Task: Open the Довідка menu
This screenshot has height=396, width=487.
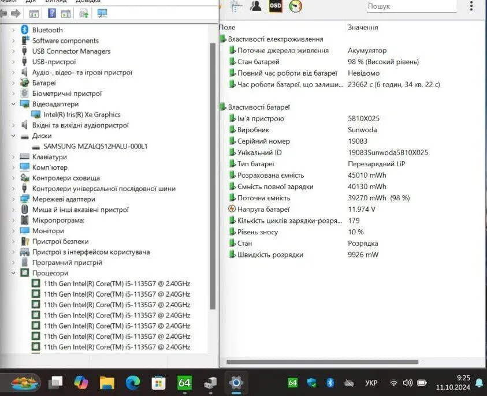Action: (x=88, y=1)
